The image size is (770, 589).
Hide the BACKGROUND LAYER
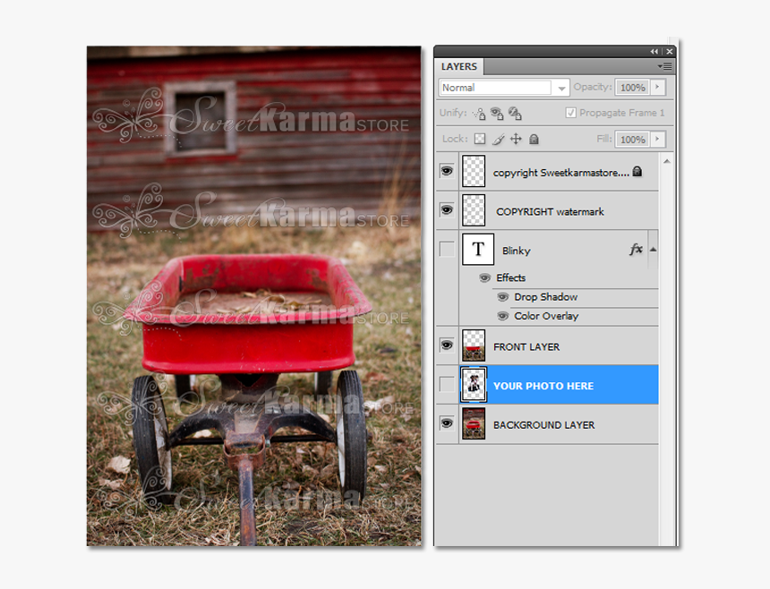click(x=447, y=423)
